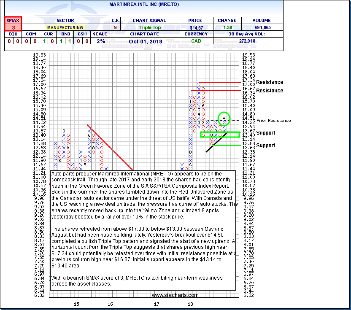Viewport: 351px width, 310px height.
Task: Click the MANUFACTURING sector label
Action: coord(65,27)
